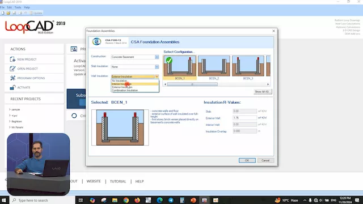Viewport: 363px width, 204px height.
Task: Click the LoopCAD taskbar icon
Action: (x=204, y=200)
